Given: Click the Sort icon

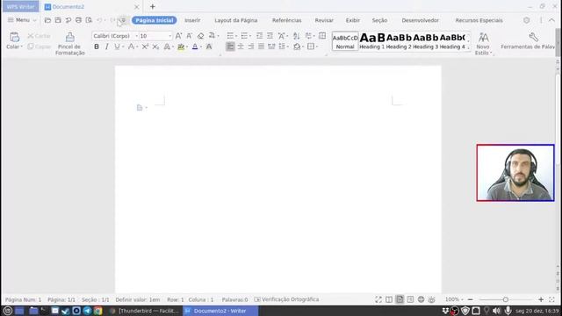Looking at the screenshot, I should coord(297,36).
